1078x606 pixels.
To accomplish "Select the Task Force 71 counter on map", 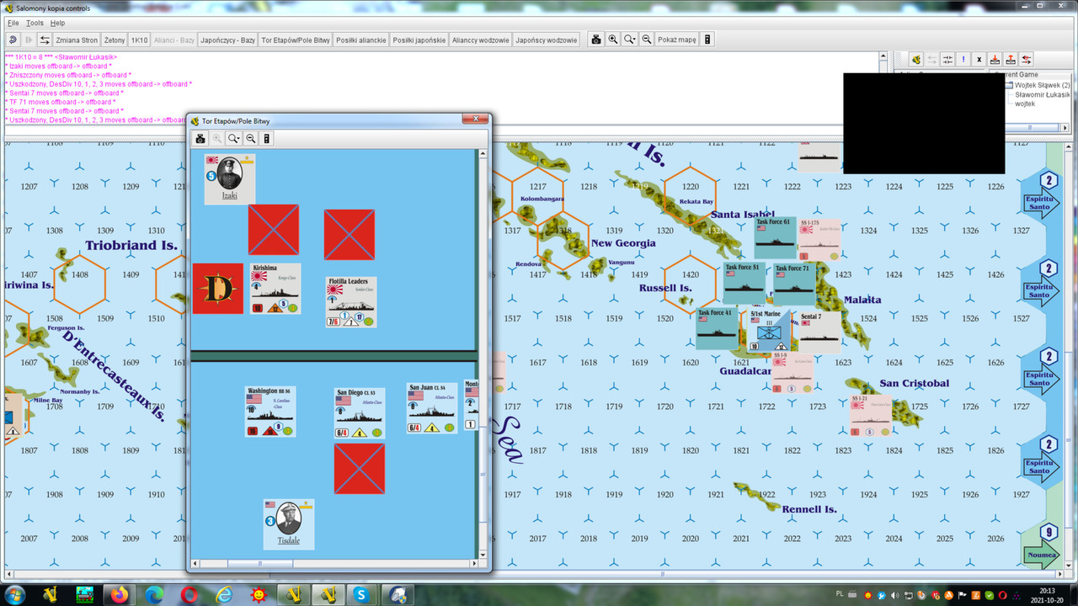I will (x=795, y=284).
